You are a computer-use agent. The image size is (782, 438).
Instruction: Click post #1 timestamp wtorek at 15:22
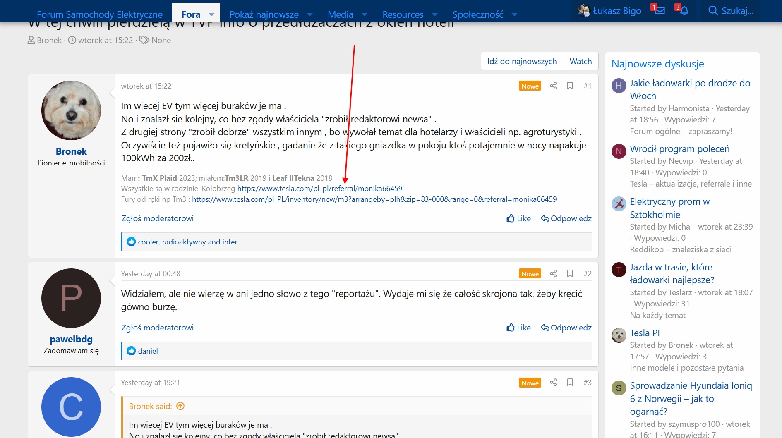(146, 86)
